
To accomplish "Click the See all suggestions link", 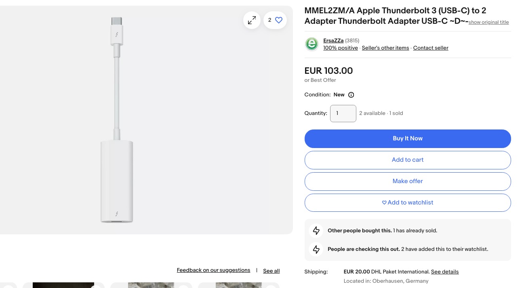I will 271,271.
